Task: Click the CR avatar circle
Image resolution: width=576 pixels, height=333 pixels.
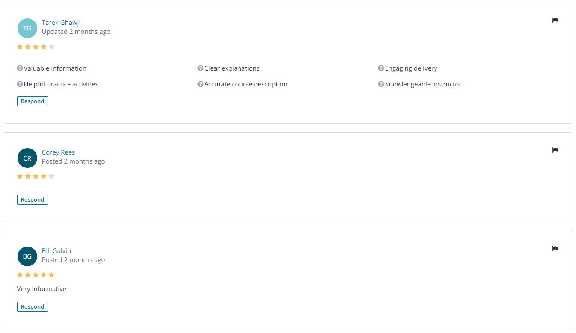Action: (x=27, y=158)
